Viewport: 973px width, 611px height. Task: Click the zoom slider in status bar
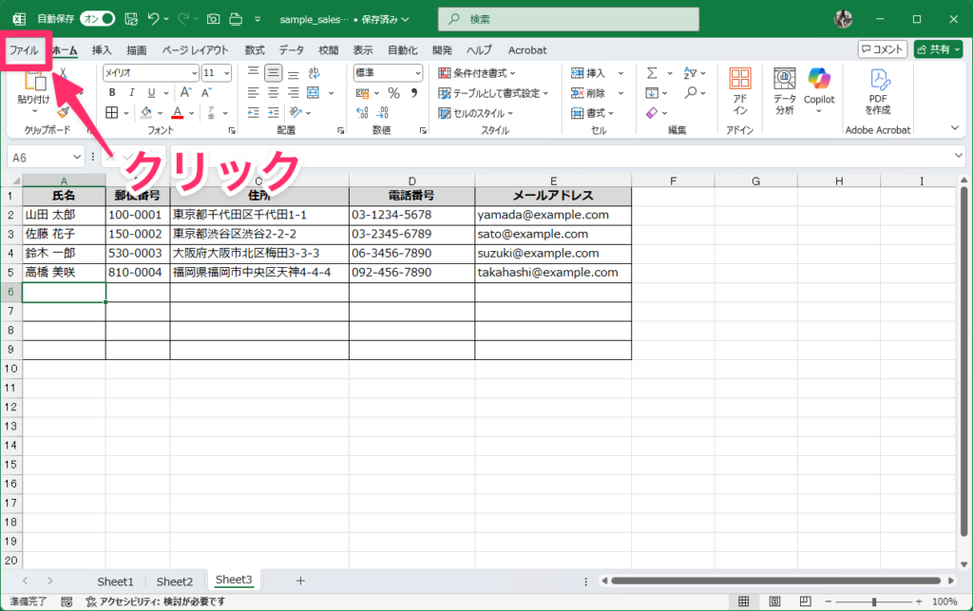(874, 601)
